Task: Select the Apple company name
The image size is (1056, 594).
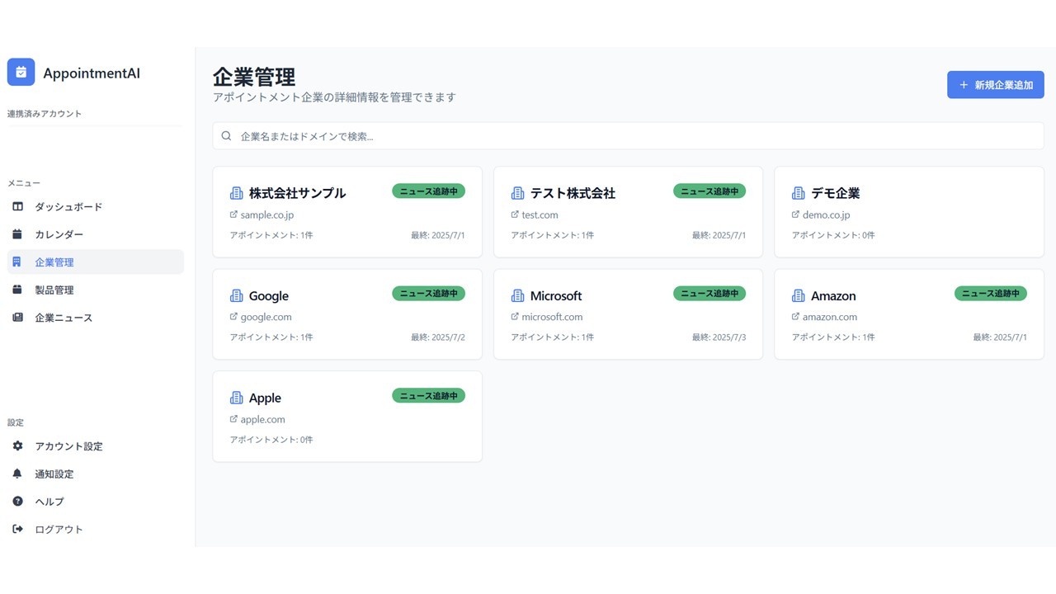Action: point(266,398)
